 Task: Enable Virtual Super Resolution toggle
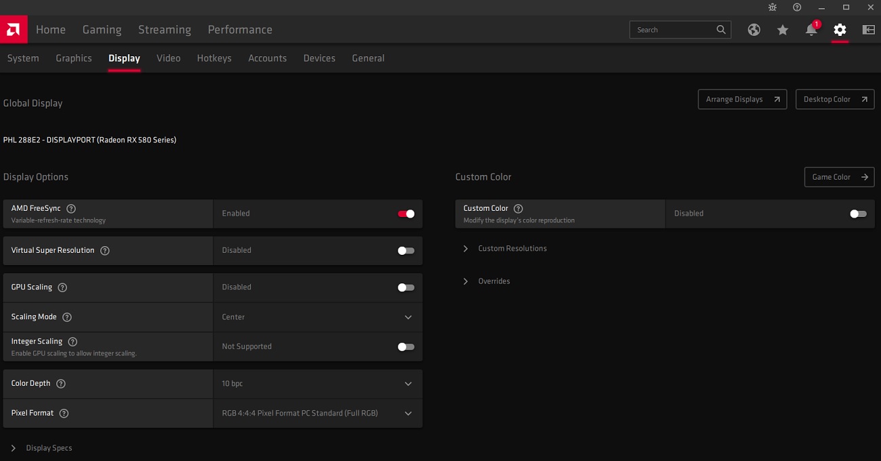(406, 251)
